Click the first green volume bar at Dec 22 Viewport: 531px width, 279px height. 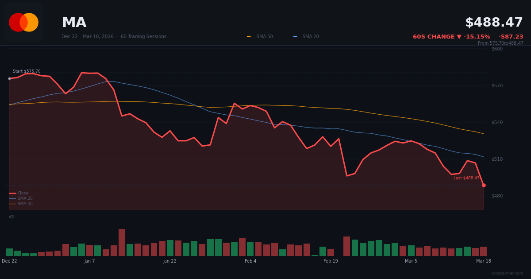pos(9,252)
